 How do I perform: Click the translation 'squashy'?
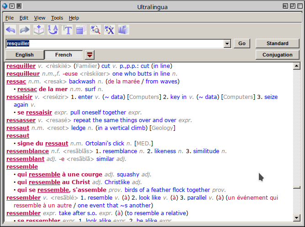[x=128, y=175]
